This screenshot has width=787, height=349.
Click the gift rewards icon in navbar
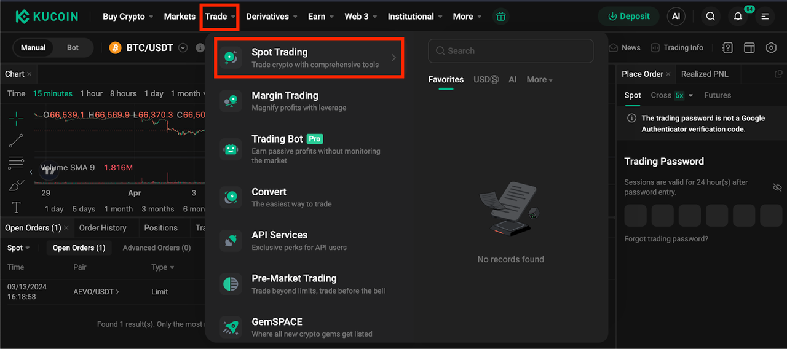coord(501,17)
